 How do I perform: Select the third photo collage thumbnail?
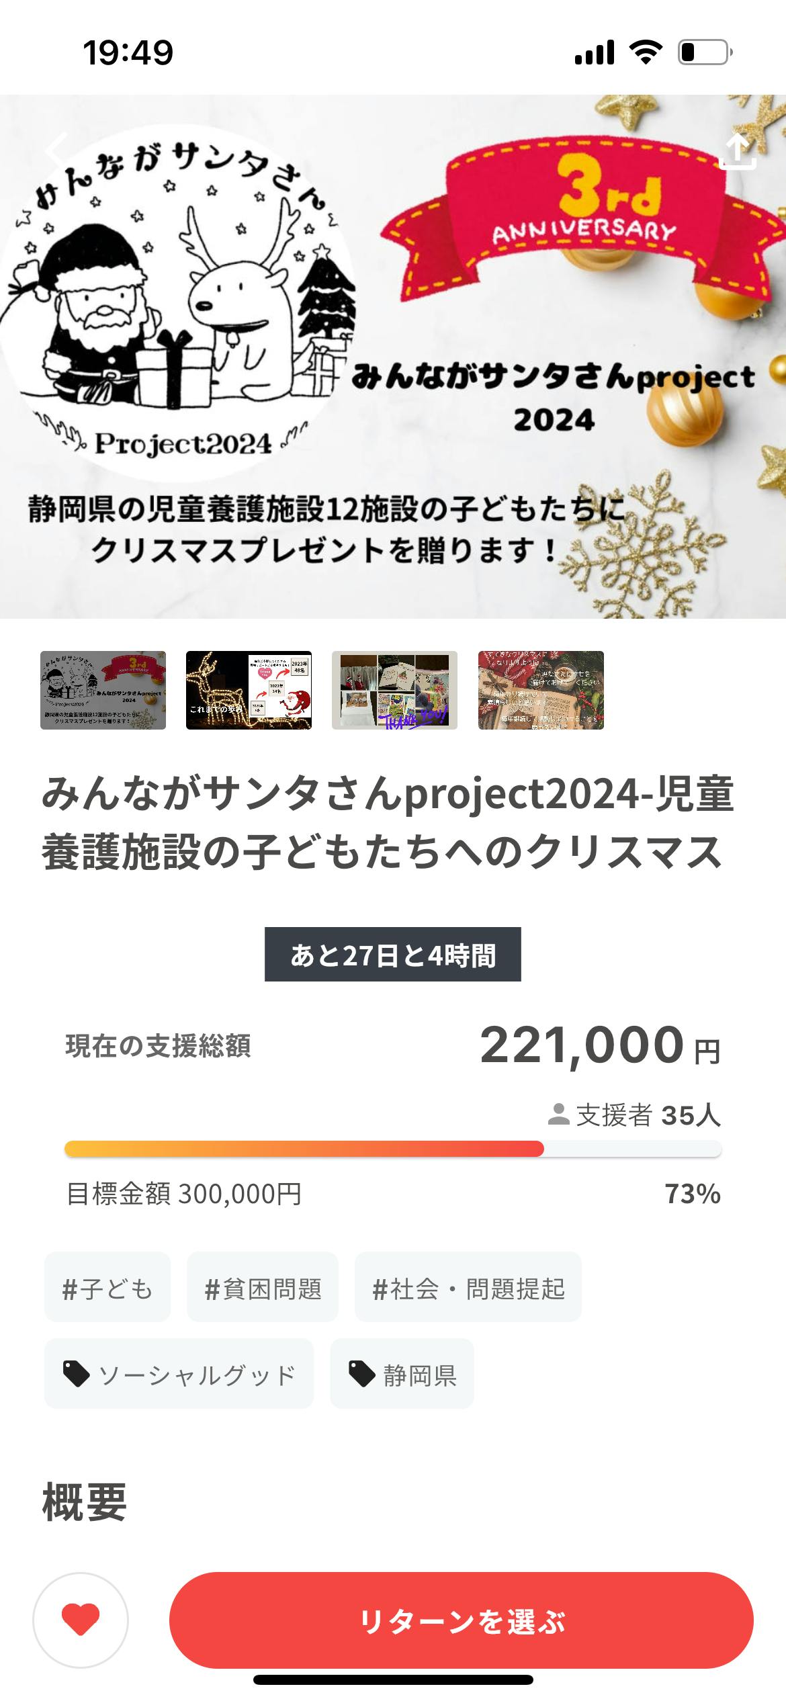click(x=394, y=690)
